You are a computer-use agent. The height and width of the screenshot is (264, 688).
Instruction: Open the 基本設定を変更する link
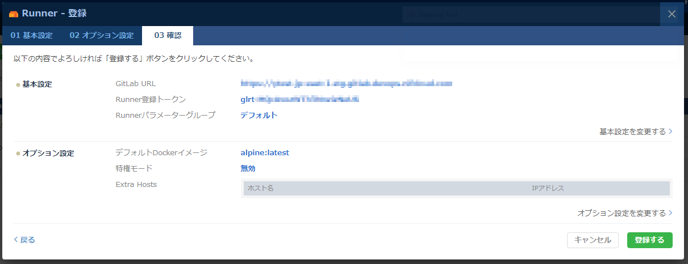(x=632, y=131)
